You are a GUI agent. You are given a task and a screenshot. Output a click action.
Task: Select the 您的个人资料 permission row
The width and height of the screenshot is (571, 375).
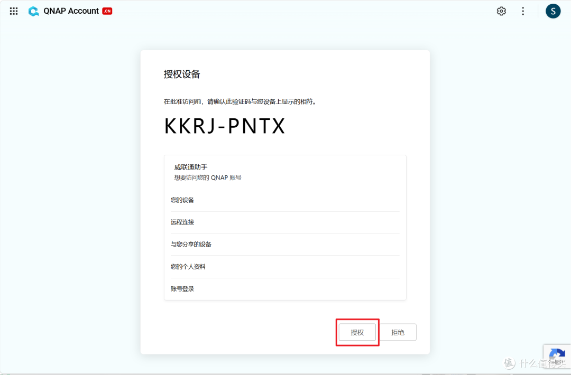285,267
